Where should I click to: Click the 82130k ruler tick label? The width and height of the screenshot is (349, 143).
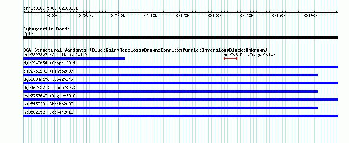(x=214, y=16)
